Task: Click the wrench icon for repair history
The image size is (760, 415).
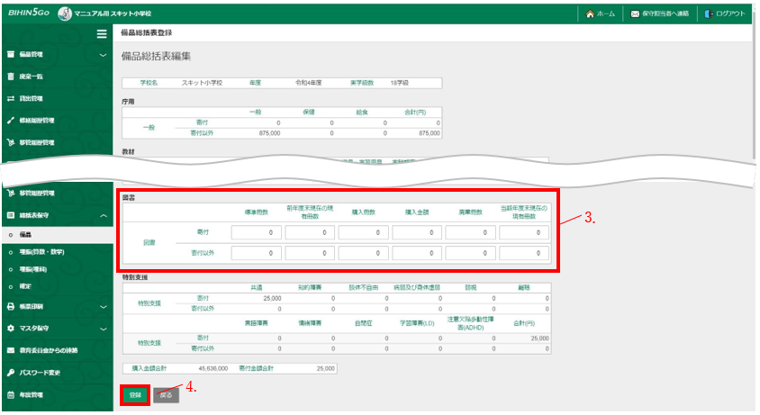Action: (11, 120)
